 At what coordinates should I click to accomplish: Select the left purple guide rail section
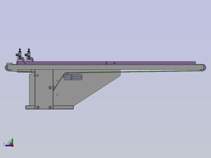[62, 63]
